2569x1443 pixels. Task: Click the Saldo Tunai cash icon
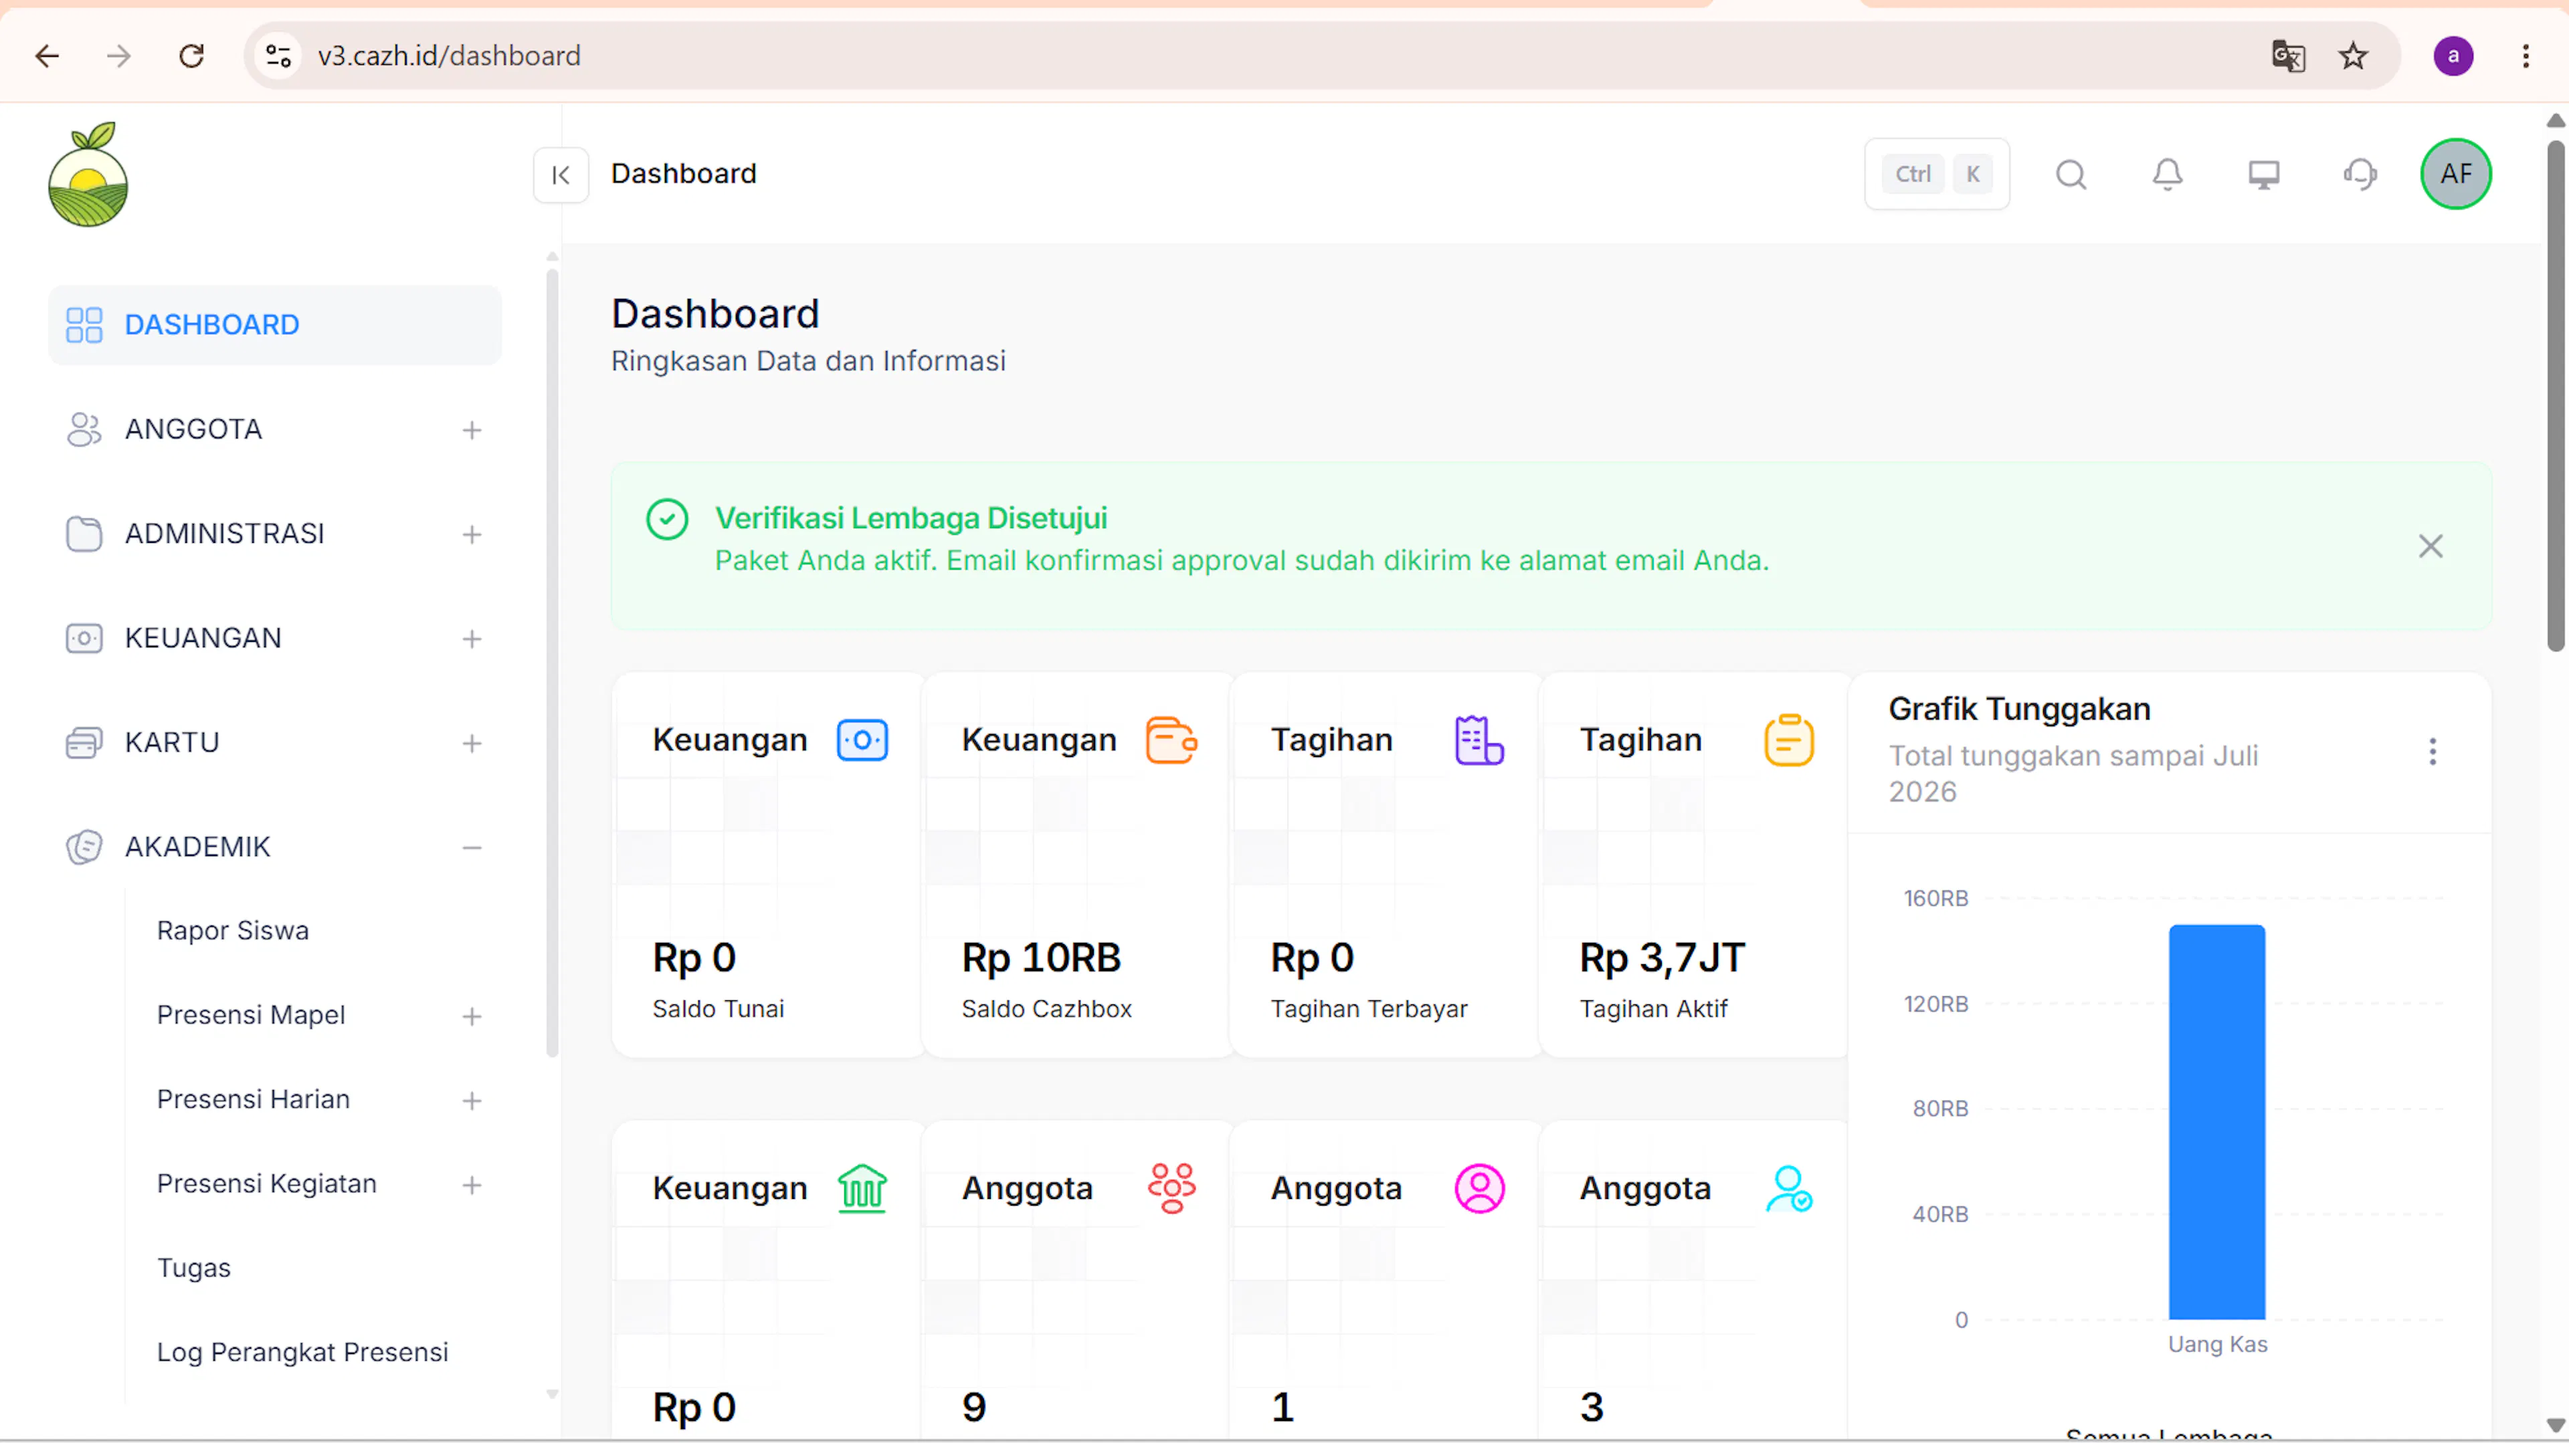[x=862, y=740]
